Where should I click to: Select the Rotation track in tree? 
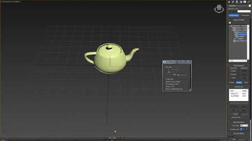pos(241,30)
